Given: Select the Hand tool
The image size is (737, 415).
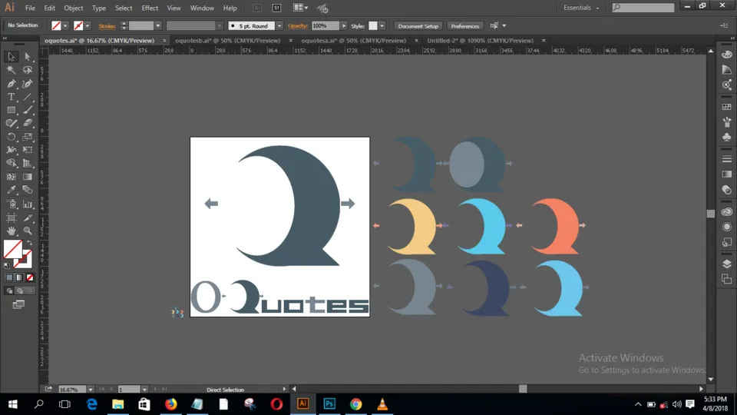Looking at the screenshot, I should tap(12, 231).
